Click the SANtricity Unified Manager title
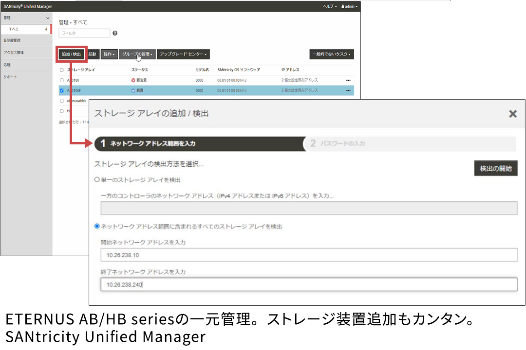Viewport: 526px width, 350px height. pos(28,6)
